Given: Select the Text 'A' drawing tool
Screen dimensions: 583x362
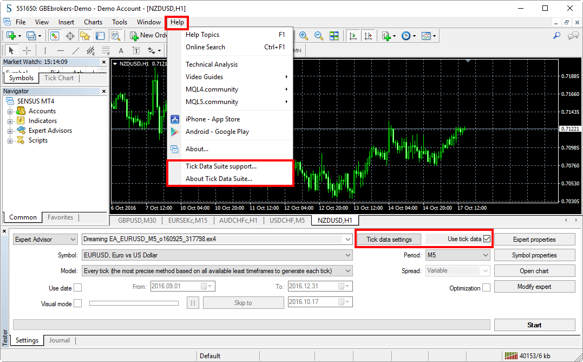Looking at the screenshot, I should coord(121,50).
